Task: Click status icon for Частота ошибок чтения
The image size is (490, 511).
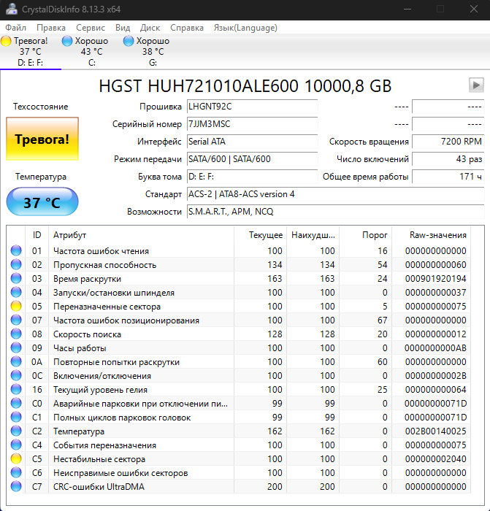Action: (x=16, y=250)
